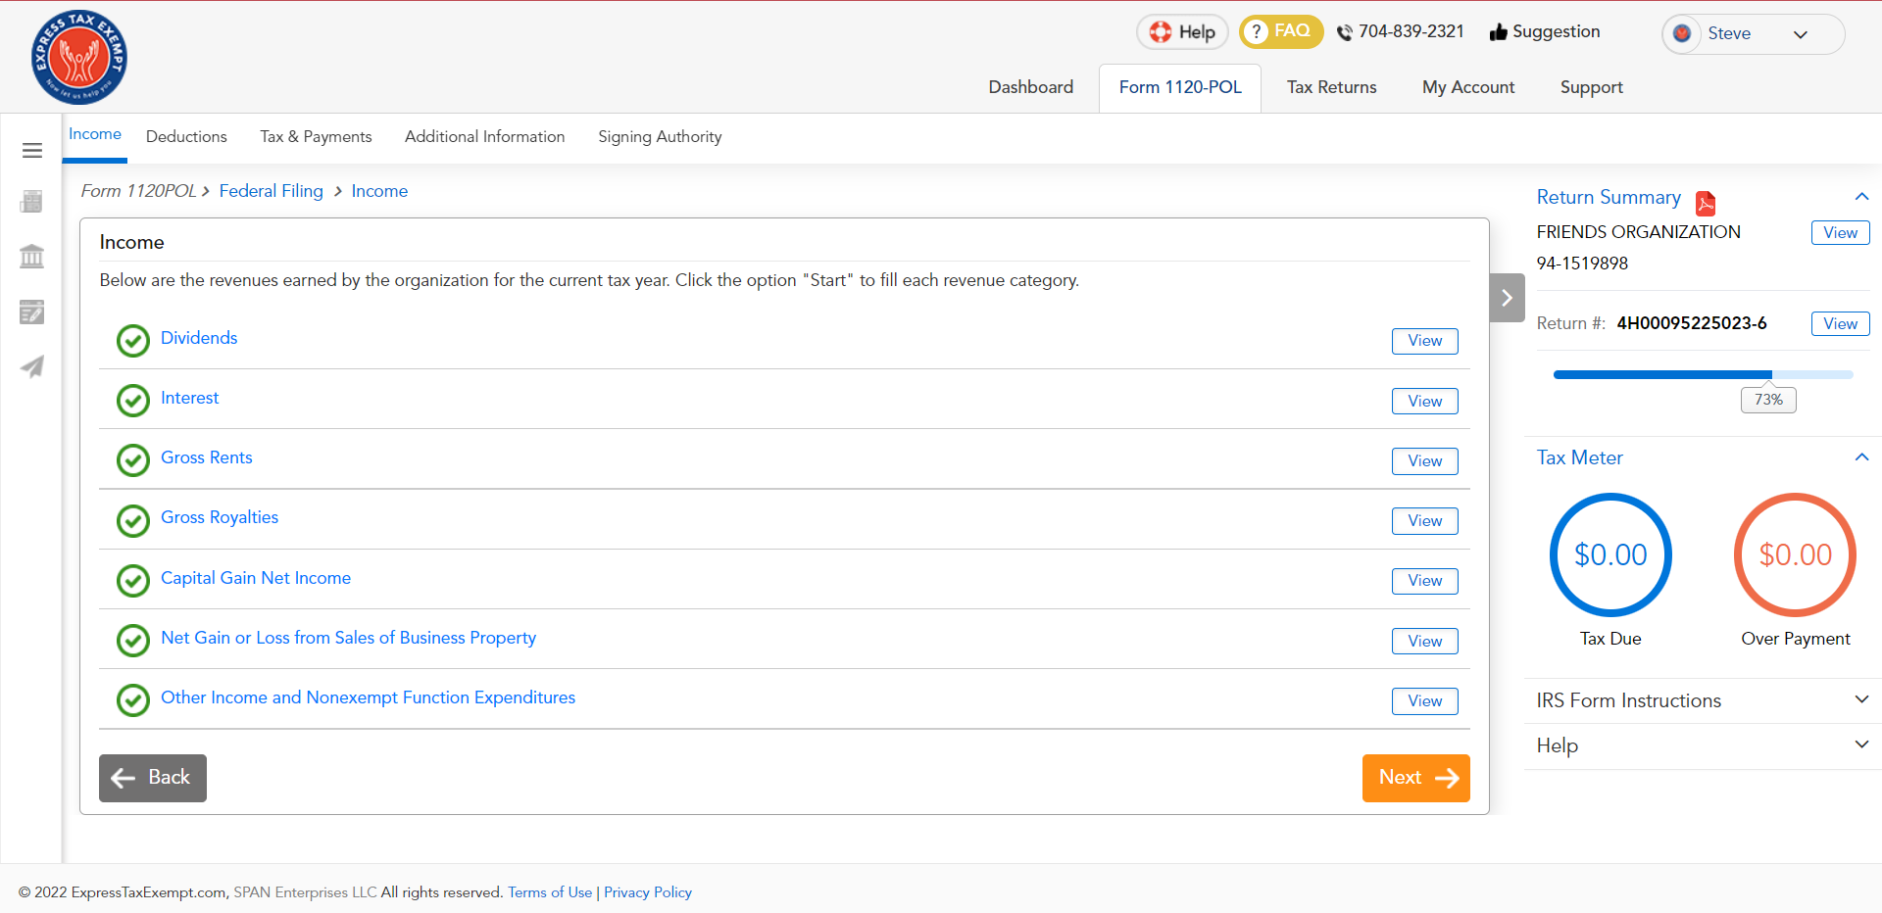The height and width of the screenshot is (913, 1882).
Task: Click the Help lifebuoy icon
Action: pos(1161,31)
